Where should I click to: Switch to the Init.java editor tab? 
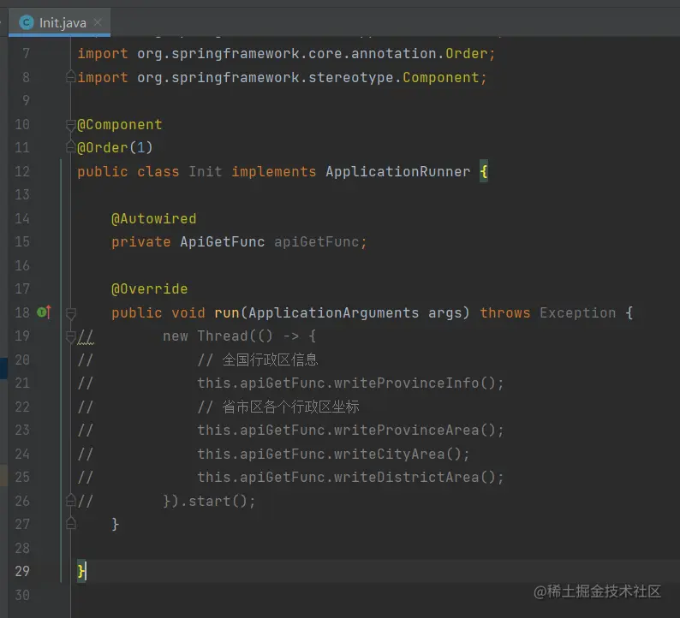60,22
